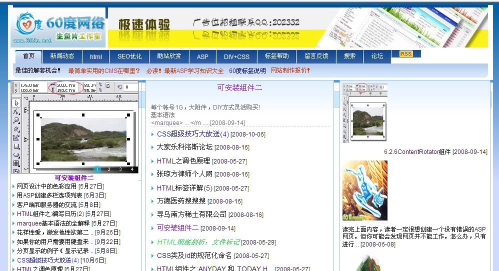Click the 最新ASP学习知识大全 link
The width and height of the screenshot is (499, 271).
194,71
